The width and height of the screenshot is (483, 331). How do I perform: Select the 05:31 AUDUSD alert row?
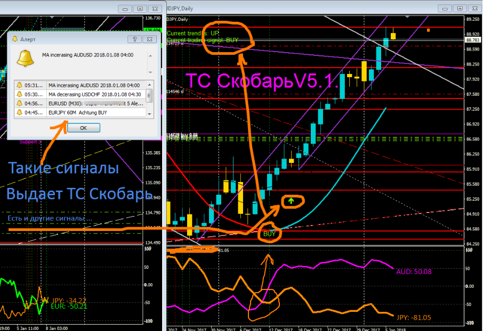tap(80, 85)
